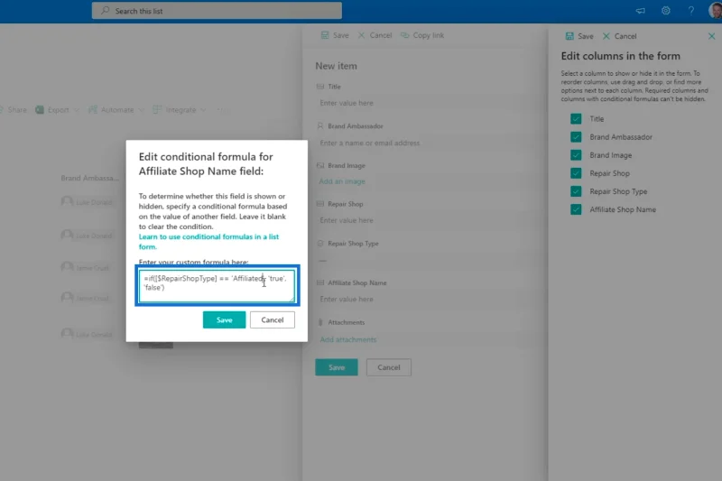
Task: Click Save in the conditional formula dialog
Action: point(224,319)
